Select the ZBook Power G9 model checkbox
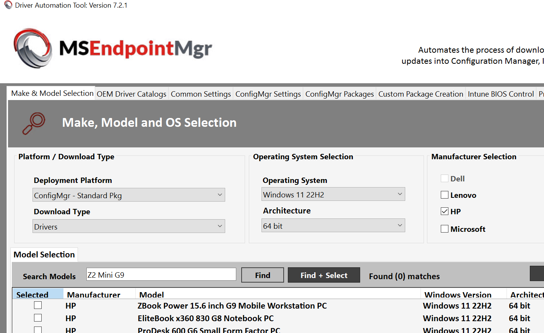Viewport: 544px width, 333px height. (x=37, y=305)
